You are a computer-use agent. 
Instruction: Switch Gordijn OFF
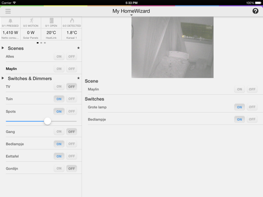coord(72,169)
